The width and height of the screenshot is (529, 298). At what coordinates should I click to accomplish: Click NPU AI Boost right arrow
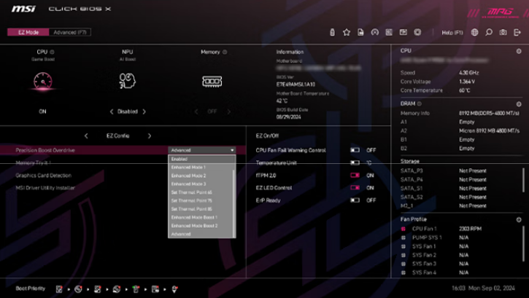pyautogui.click(x=144, y=111)
